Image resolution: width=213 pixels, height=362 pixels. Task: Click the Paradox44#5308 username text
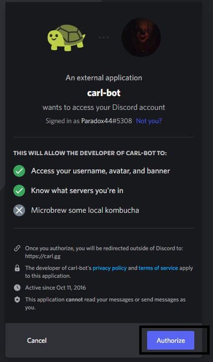coord(106,121)
